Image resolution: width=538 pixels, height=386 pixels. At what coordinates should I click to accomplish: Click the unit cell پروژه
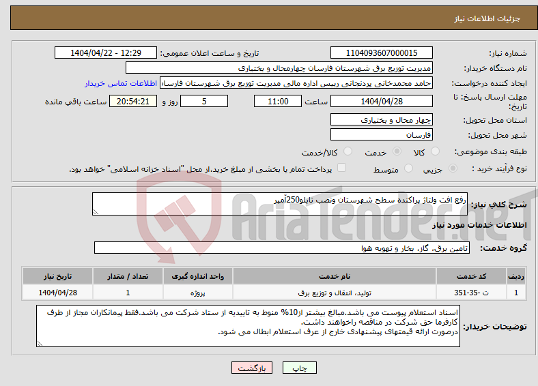click(x=198, y=293)
